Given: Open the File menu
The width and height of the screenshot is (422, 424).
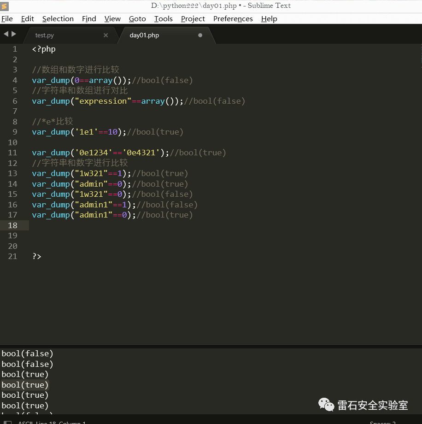Looking at the screenshot, I should [7, 19].
